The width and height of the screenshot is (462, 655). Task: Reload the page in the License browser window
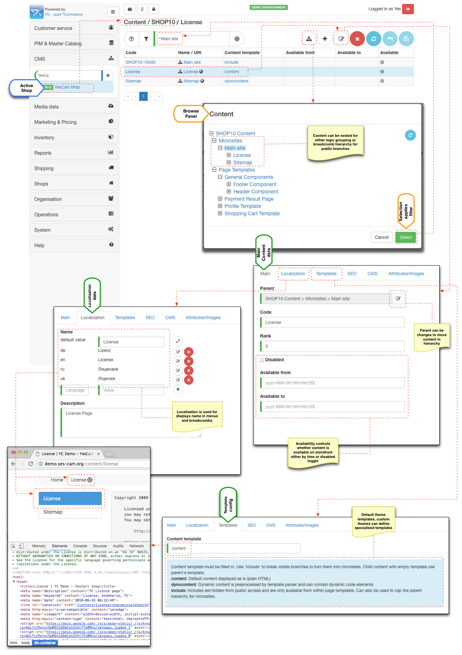point(31,464)
